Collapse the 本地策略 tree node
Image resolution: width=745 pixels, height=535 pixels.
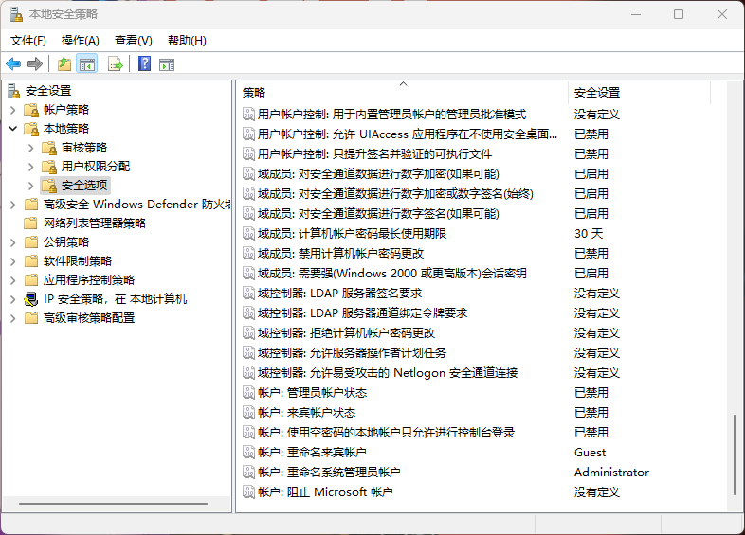[x=13, y=129]
